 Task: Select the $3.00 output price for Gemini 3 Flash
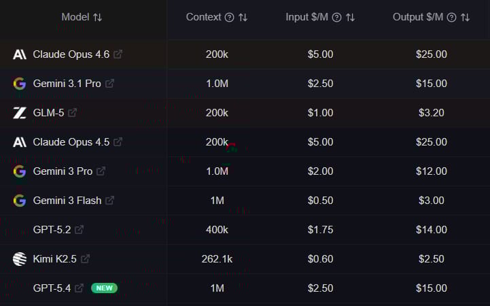pos(432,201)
